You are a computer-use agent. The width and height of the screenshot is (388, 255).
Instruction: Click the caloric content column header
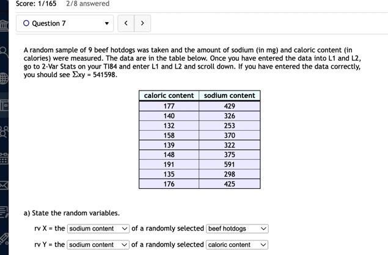coord(169,95)
